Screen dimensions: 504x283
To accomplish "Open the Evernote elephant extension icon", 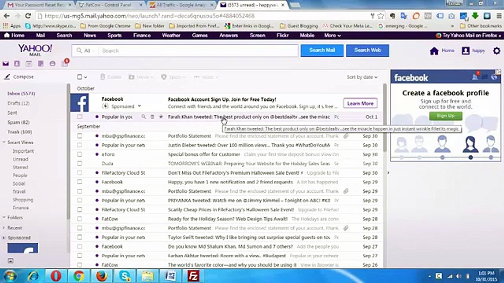I will pyautogui.click(x=392, y=16).
